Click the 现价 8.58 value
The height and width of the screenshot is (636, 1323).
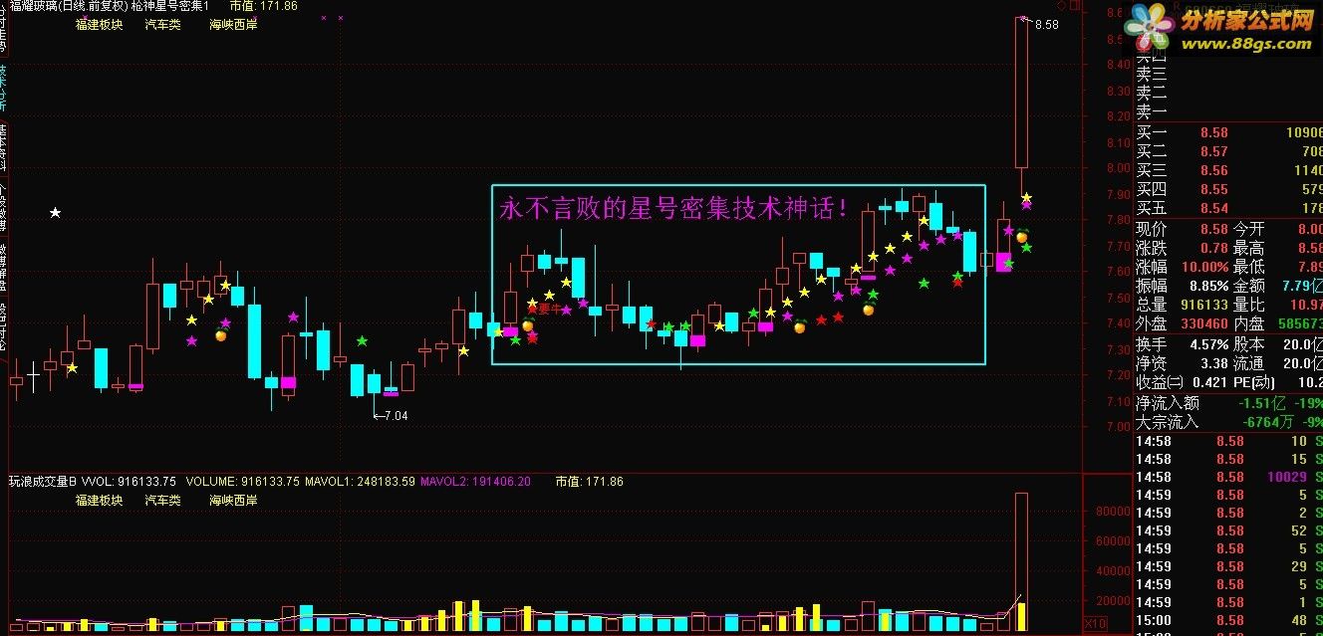(x=1213, y=229)
